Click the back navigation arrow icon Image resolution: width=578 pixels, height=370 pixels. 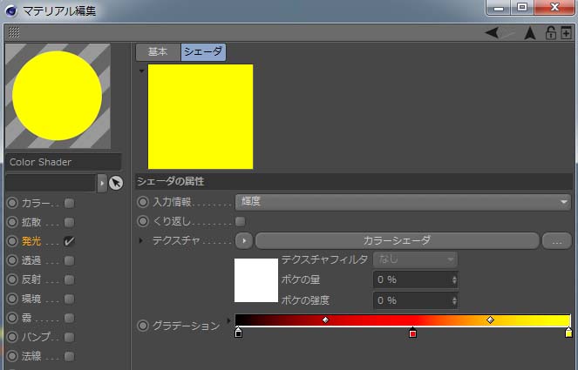(493, 32)
